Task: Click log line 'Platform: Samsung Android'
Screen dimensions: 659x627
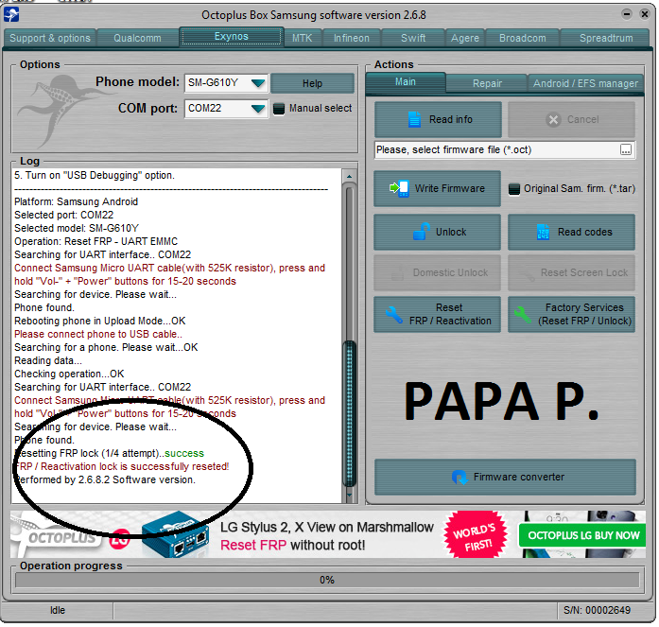Action: pyautogui.click(x=76, y=201)
